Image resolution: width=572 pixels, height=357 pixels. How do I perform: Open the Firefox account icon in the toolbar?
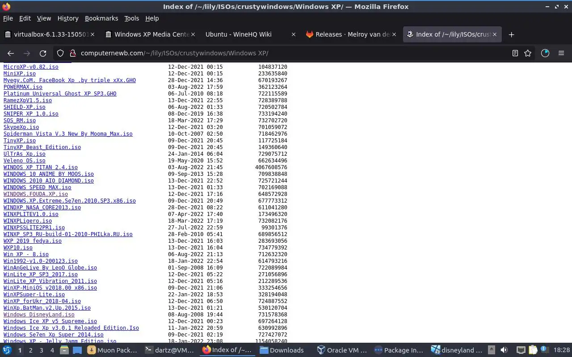coord(545,53)
